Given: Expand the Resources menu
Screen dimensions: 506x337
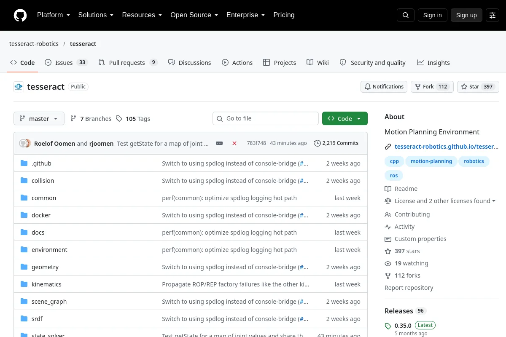Looking at the screenshot, I should [142, 15].
